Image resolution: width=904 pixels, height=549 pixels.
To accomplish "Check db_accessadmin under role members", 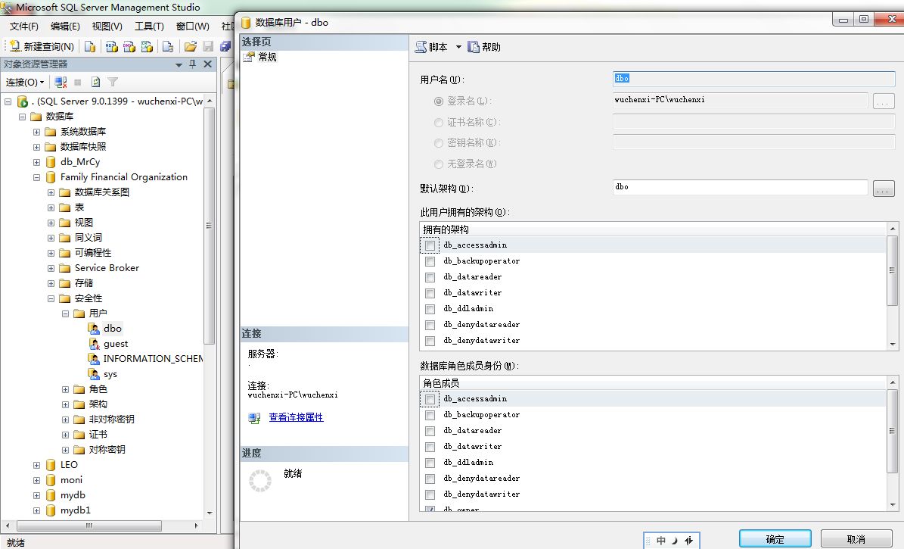I will tap(430, 399).
